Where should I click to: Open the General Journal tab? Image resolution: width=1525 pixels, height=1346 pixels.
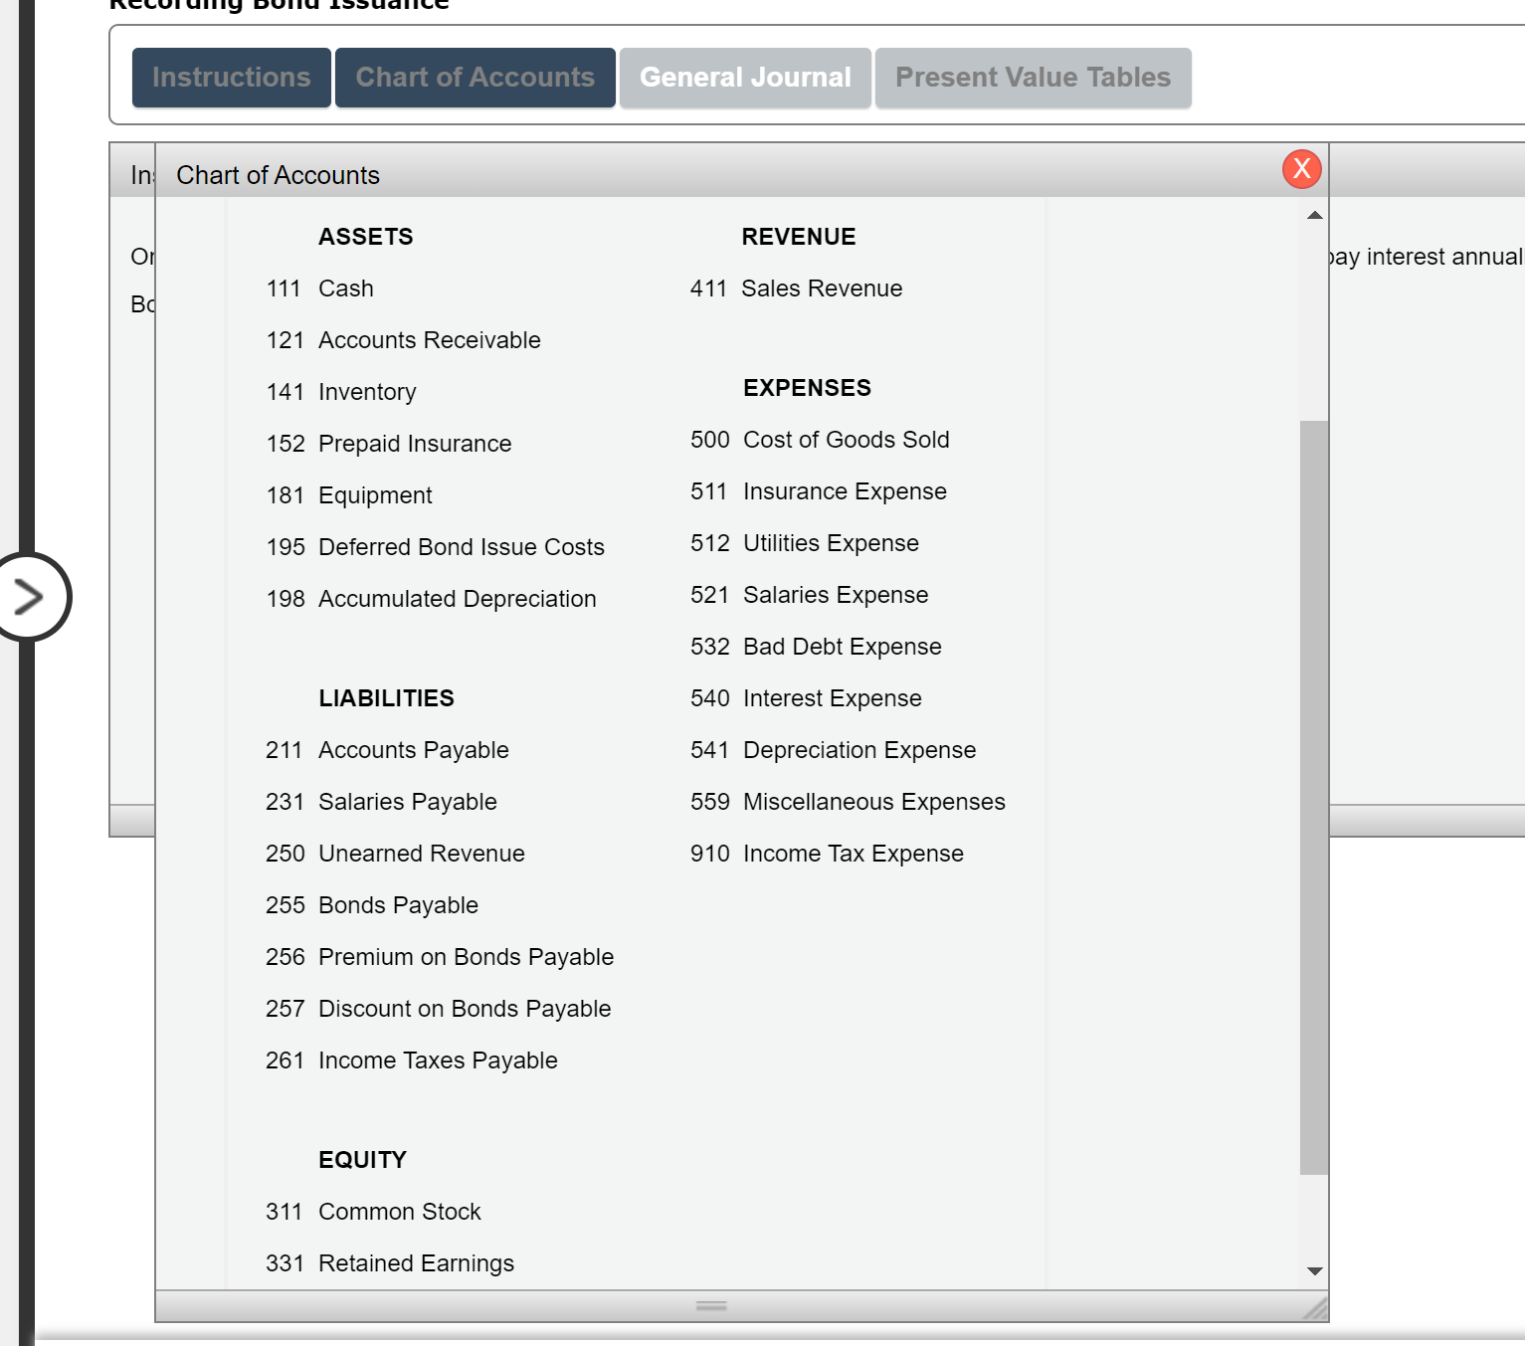745,78
